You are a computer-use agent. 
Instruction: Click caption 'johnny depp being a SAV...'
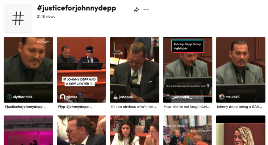[x=239, y=107]
